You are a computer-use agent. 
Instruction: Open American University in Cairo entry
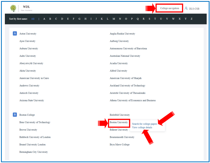coord(34,78)
